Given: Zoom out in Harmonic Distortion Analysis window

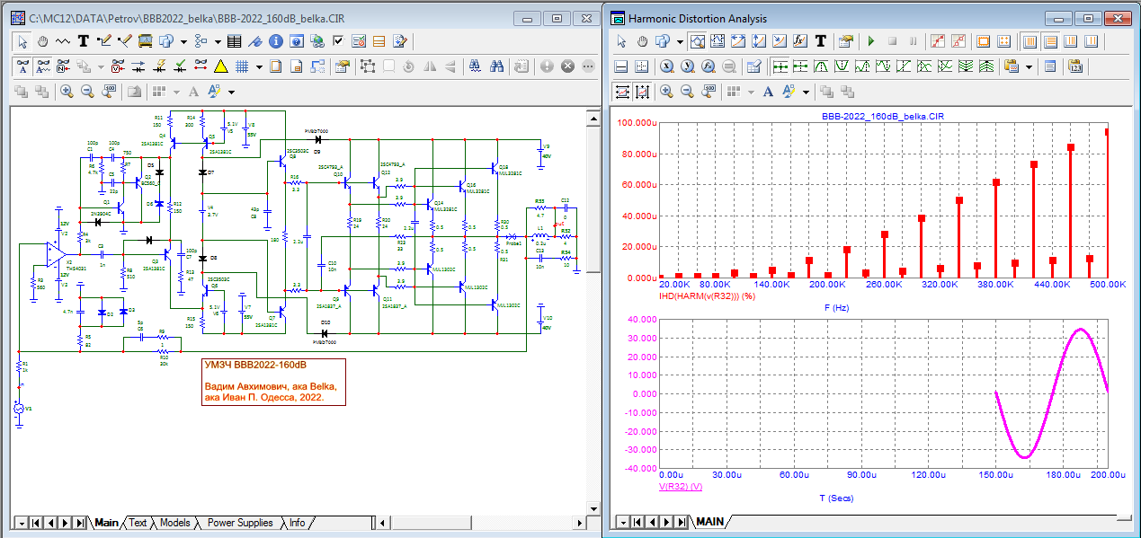Looking at the screenshot, I should point(687,92).
